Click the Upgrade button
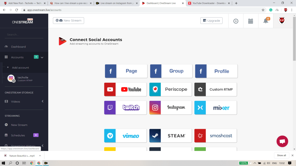 [x=211, y=20]
